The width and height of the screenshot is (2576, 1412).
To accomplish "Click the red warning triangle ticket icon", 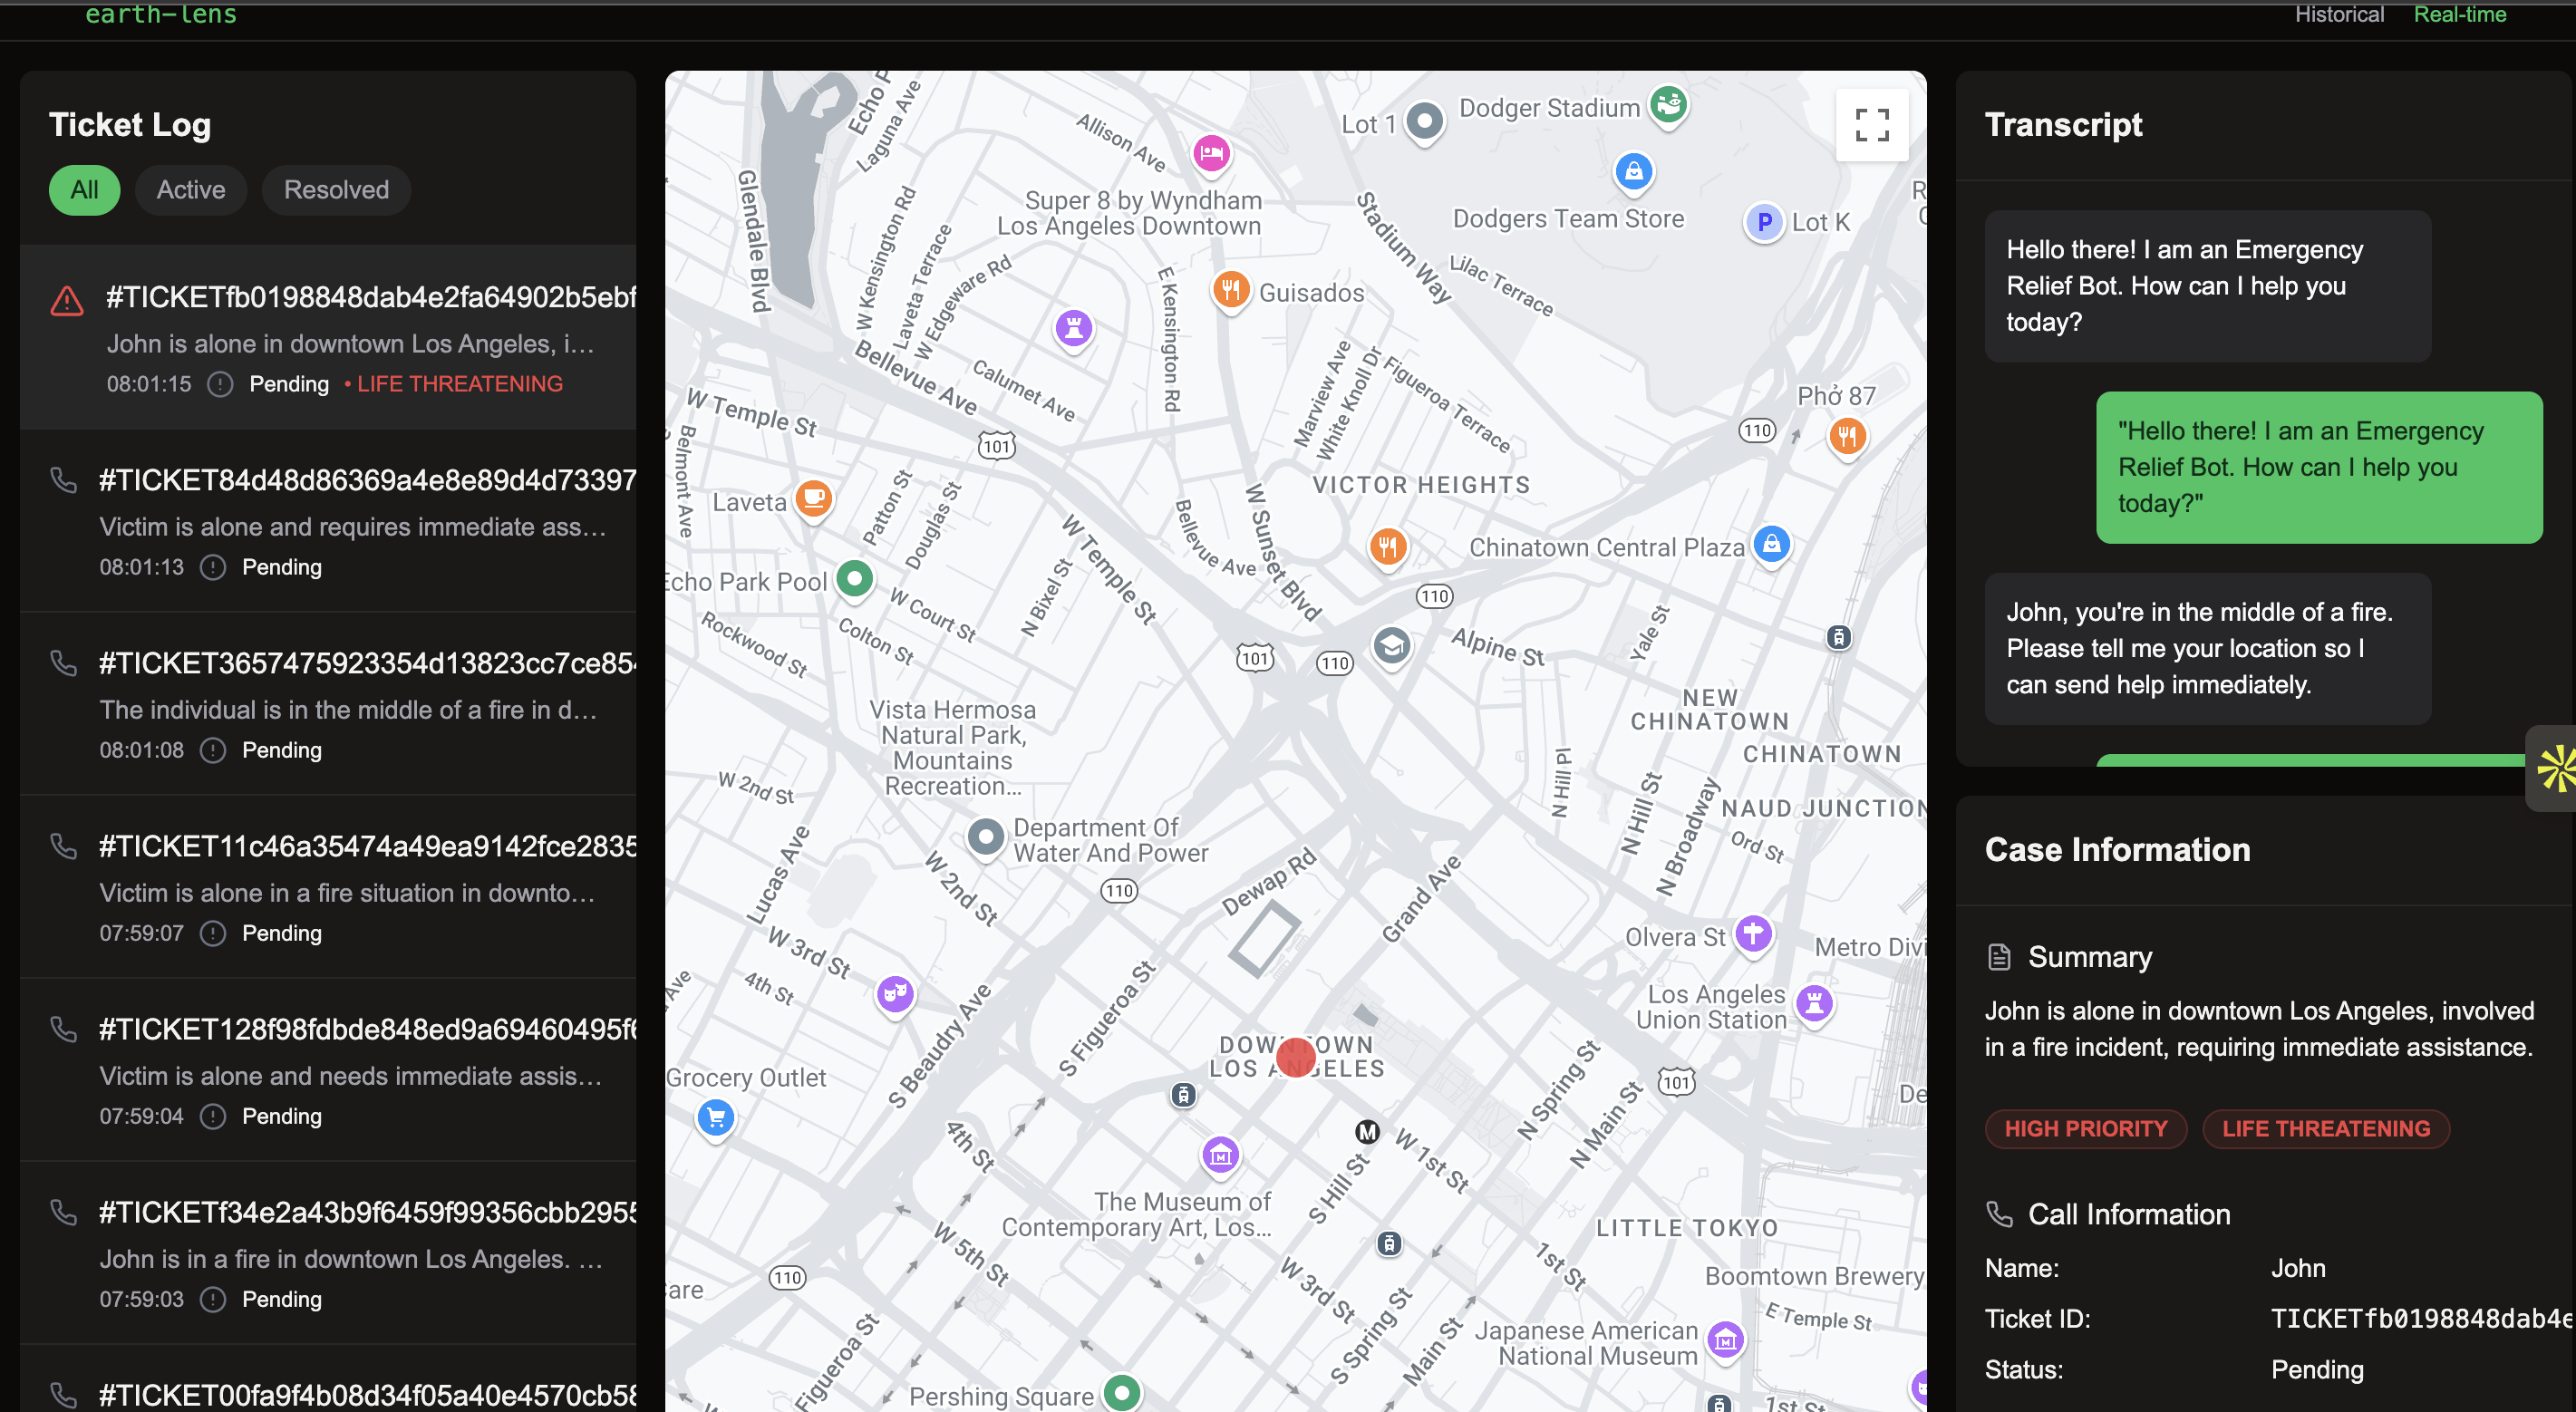I will coord(67,300).
